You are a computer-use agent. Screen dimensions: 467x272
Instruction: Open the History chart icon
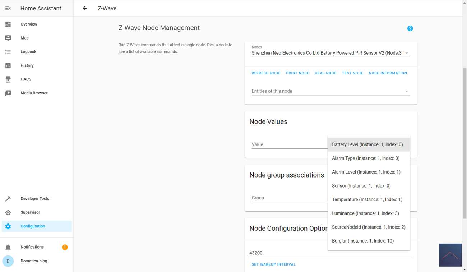8,65
